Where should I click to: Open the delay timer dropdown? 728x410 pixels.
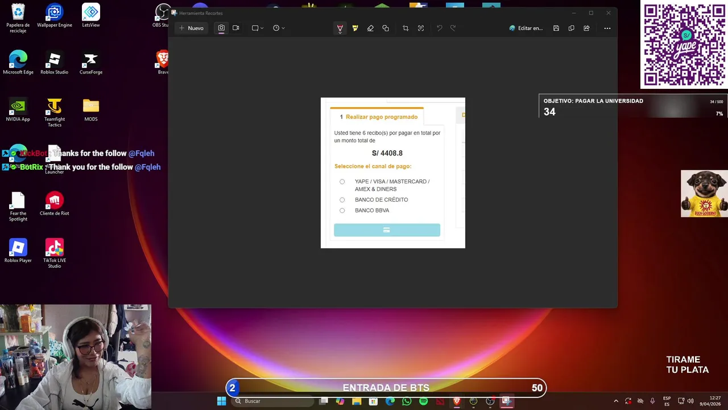pos(279,28)
